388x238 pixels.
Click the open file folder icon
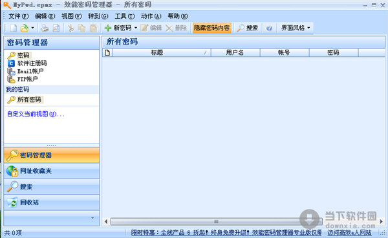point(25,28)
